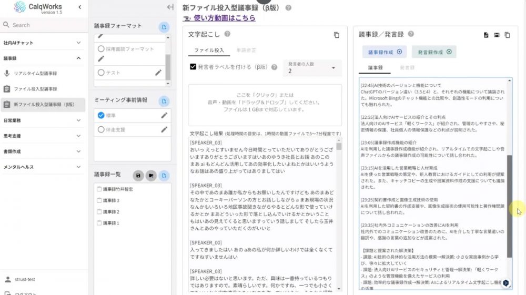Click the hexagon chat icon at bottom right
This screenshot has height=295, width=526.
coord(505,283)
